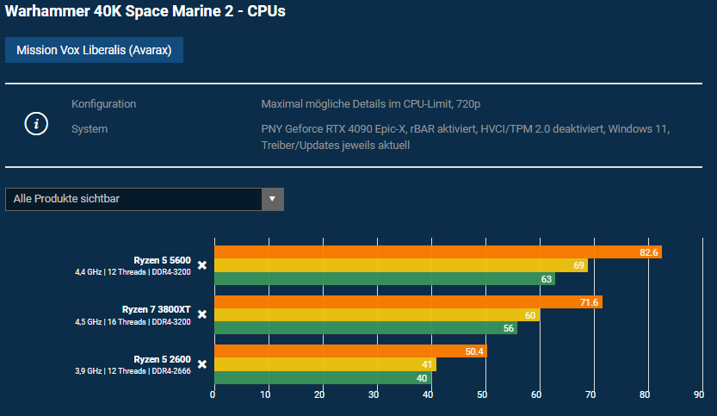Click the info circle icon
This screenshot has width=717, height=416.
tap(36, 123)
